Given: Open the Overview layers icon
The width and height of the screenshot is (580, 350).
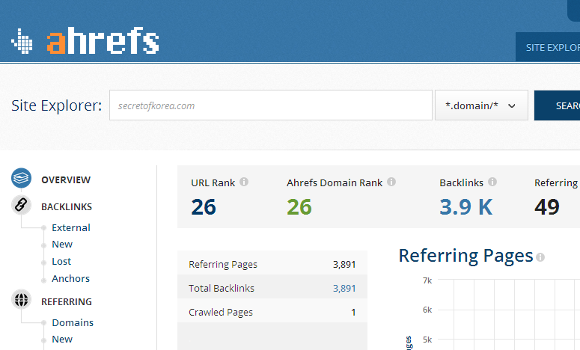Looking at the screenshot, I should 21,178.
